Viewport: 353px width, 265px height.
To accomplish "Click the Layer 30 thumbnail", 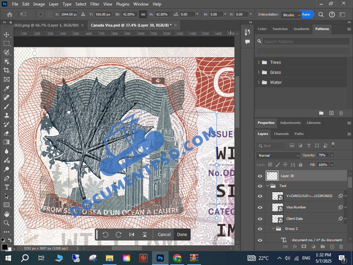I will tap(272, 176).
